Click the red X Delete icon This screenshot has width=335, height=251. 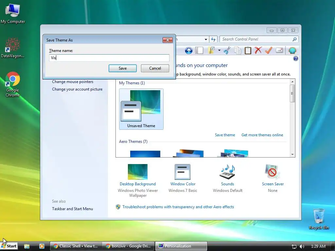[258, 51]
